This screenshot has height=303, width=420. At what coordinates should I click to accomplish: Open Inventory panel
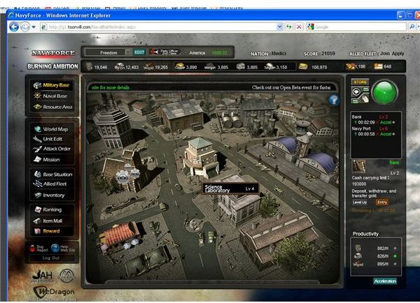(x=50, y=195)
